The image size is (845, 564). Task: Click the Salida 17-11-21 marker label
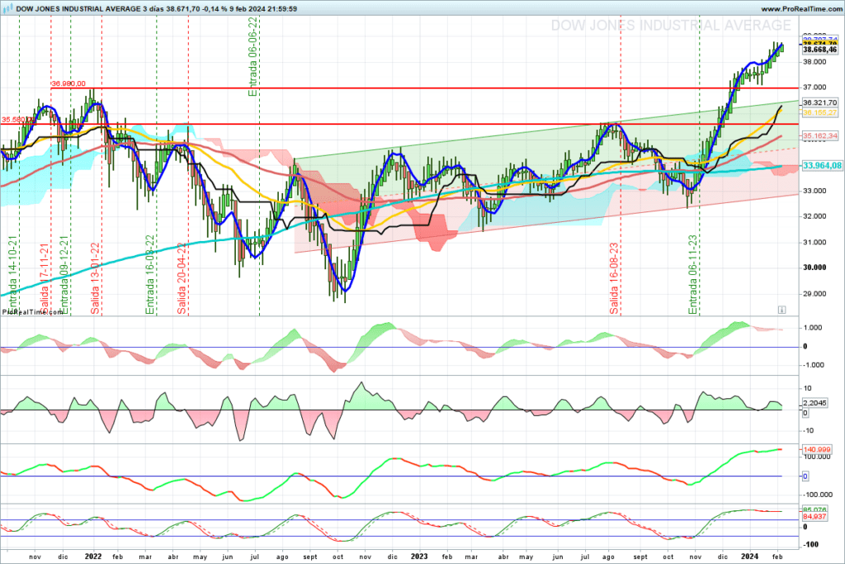pyautogui.click(x=45, y=279)
